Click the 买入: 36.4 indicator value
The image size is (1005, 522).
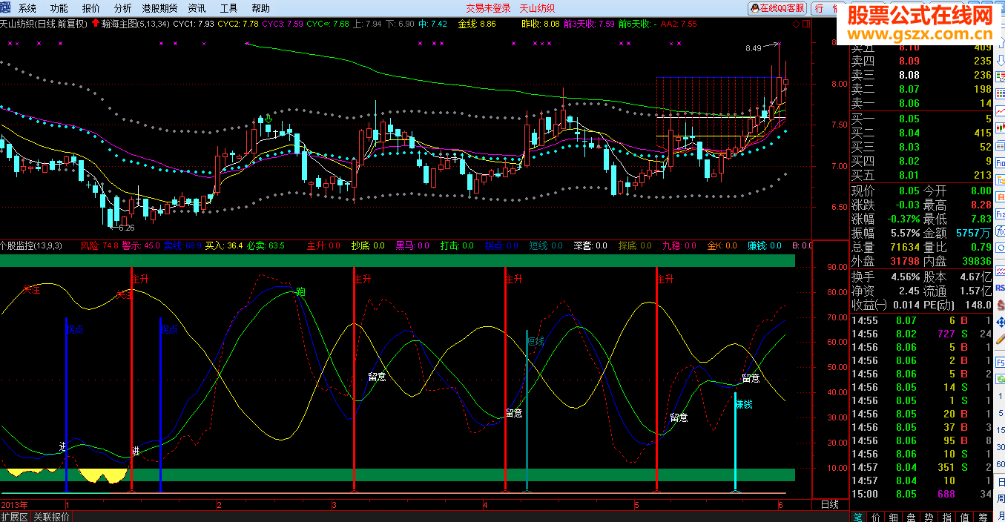(224, 245)
